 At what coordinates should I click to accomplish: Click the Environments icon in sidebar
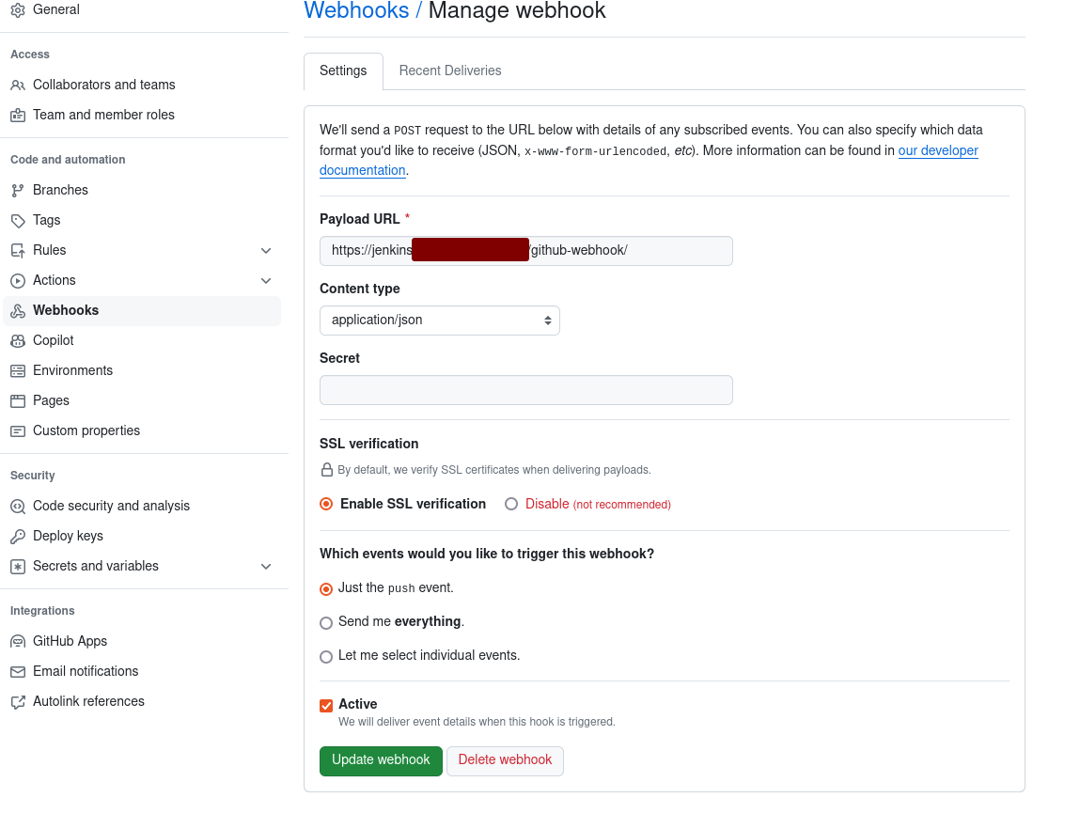[18, 370]
